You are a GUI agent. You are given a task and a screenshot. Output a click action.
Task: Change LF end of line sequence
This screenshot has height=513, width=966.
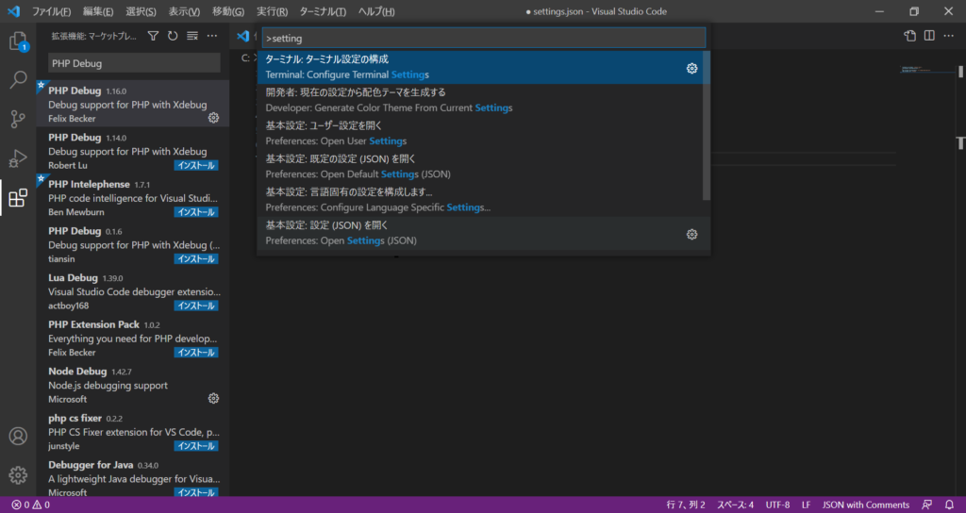pos(806,505)
